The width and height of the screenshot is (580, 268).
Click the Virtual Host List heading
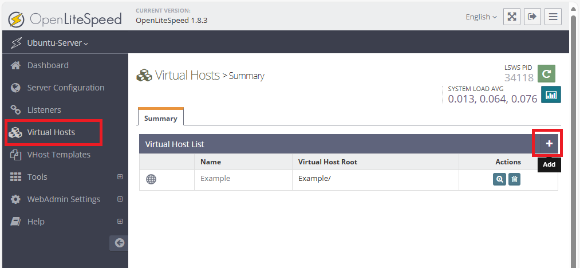(175, 144)
